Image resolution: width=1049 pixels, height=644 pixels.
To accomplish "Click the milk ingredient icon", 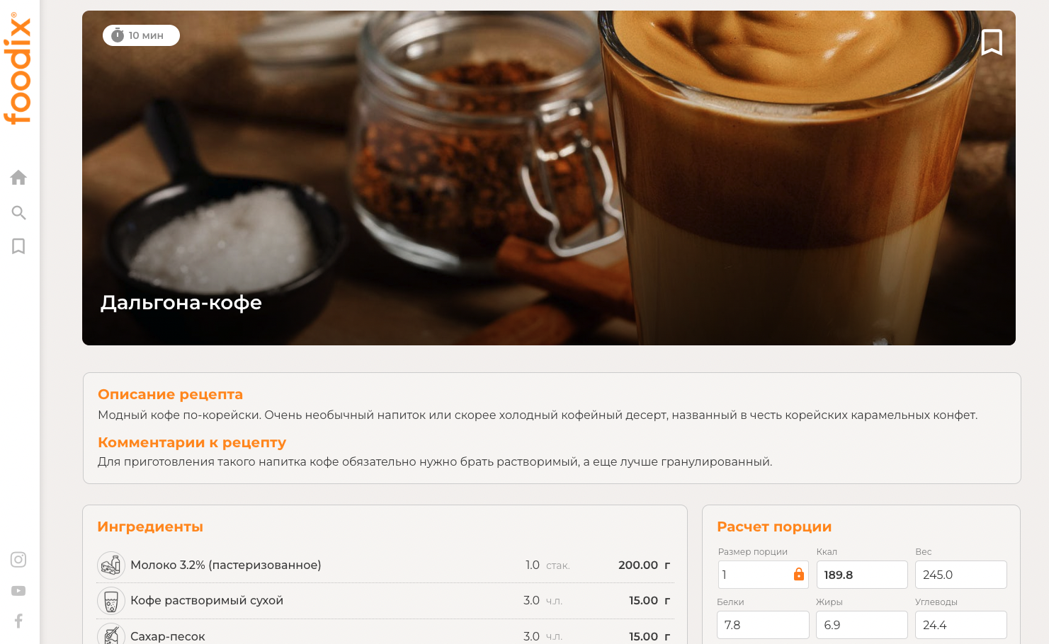I will click(x=111, y=565).
